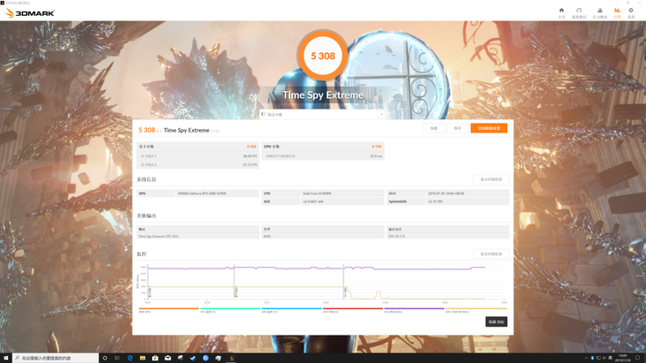
Task: Click the Windows taskbar search box
Action: click(56, 358)
